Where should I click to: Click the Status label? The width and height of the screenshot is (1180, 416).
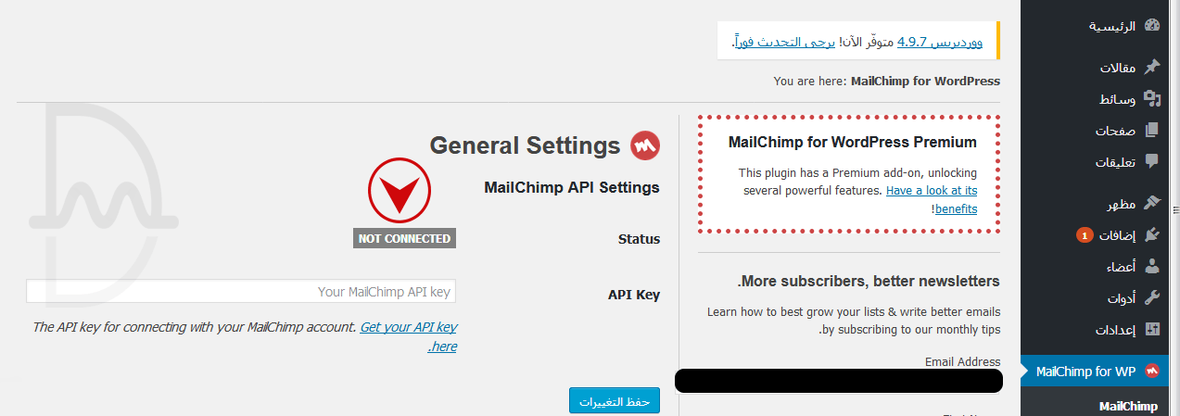(x=639, y=239)
